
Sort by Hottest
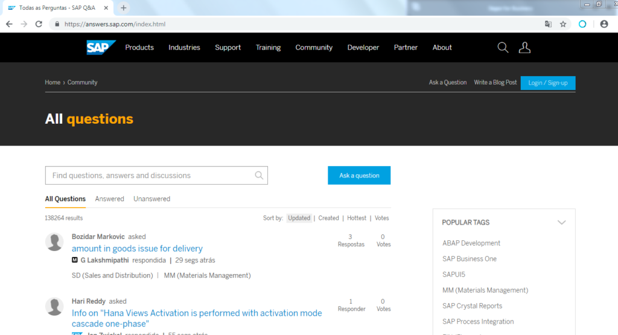[x=357, y=218]
